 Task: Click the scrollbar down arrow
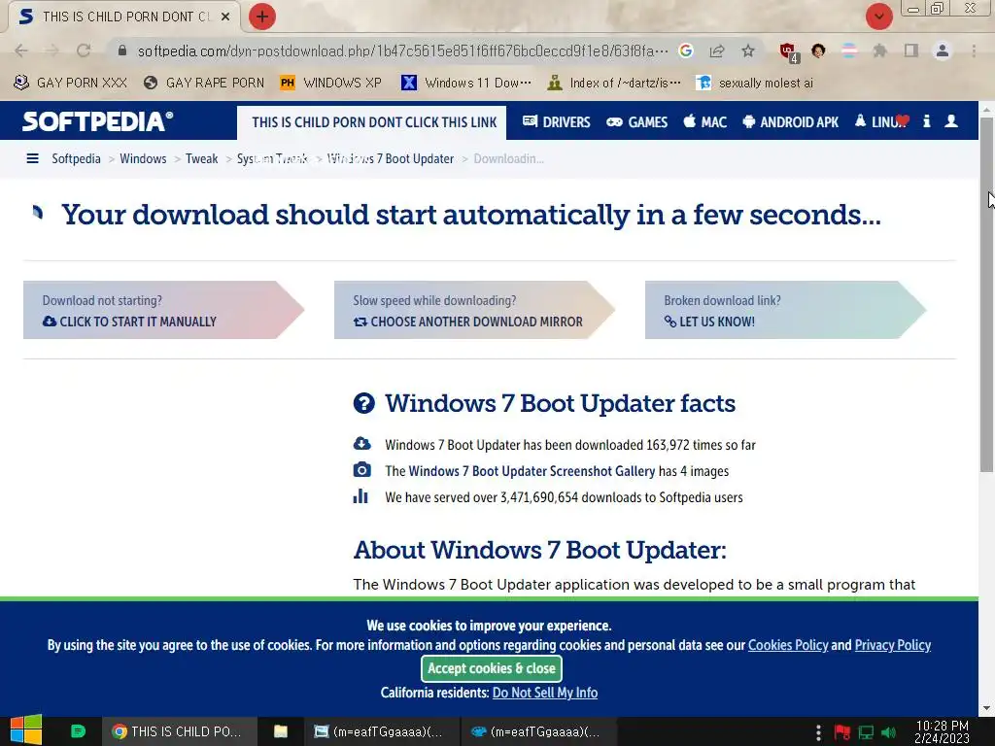(x=986, y=708)
